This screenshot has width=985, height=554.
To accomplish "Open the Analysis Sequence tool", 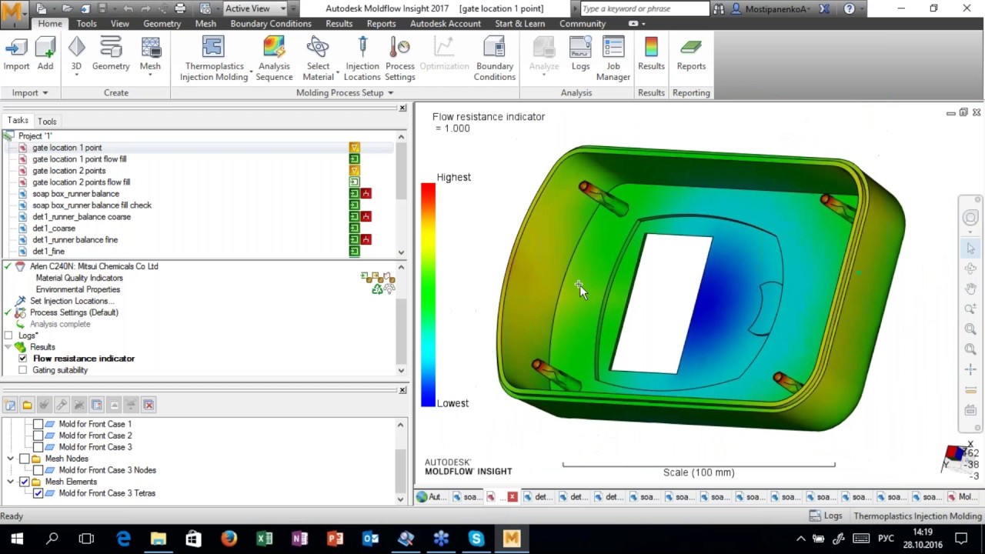I will (x=274, y=58).
